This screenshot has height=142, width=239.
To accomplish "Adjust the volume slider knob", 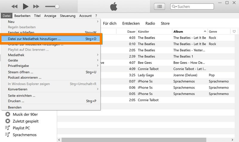I will tap(57, 6).
